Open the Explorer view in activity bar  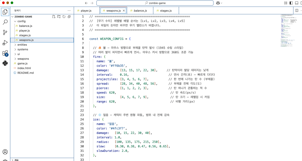click(5, 12)
